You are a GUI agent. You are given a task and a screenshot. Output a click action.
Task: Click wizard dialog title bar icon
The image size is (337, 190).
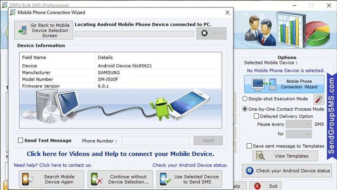click(x=13, y=13)
